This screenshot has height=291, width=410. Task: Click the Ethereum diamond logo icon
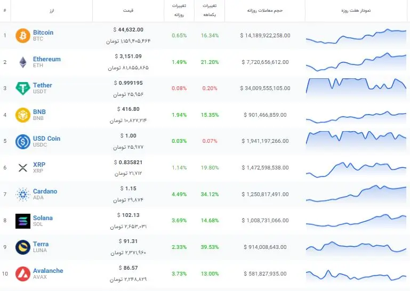click(23, 62)
